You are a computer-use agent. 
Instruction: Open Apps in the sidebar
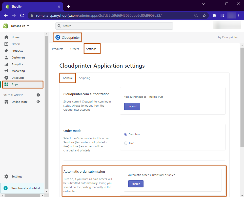pyautogui.click(x=23, y=84)
